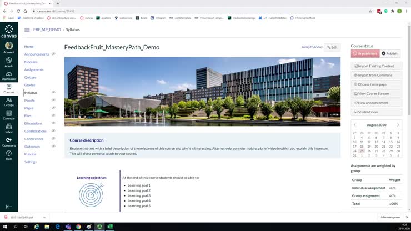Image resolution: width=411 pixels, height=231 pixels.
Task: Open a new browser tab
Action: pos(58,3)
